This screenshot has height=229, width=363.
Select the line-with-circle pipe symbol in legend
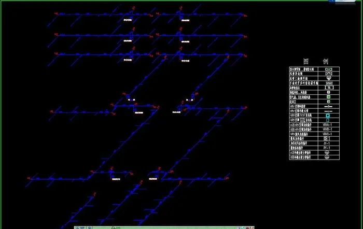click(328, 105)
